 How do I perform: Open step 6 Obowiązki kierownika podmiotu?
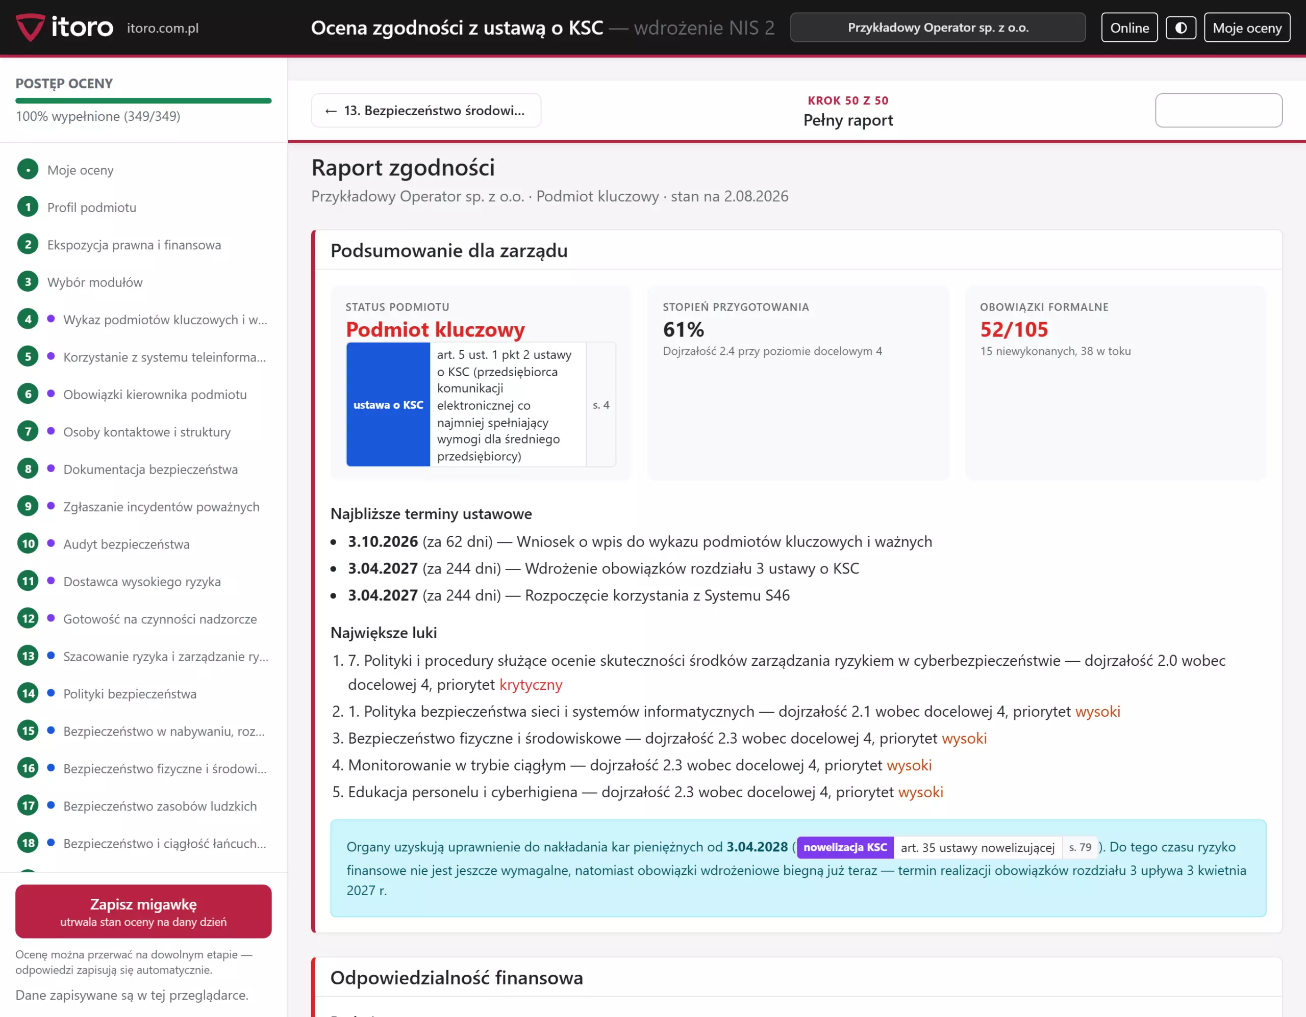pos(143,395)
